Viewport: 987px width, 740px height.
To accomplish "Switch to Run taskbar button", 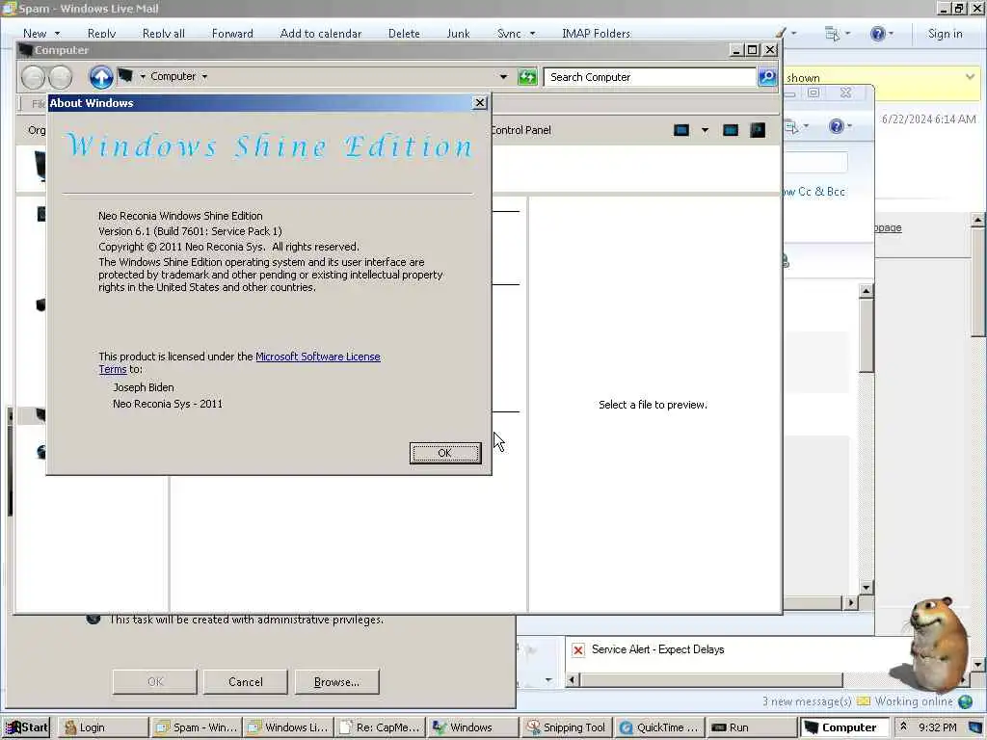I will pyautogui.click(x=750, y=728).
